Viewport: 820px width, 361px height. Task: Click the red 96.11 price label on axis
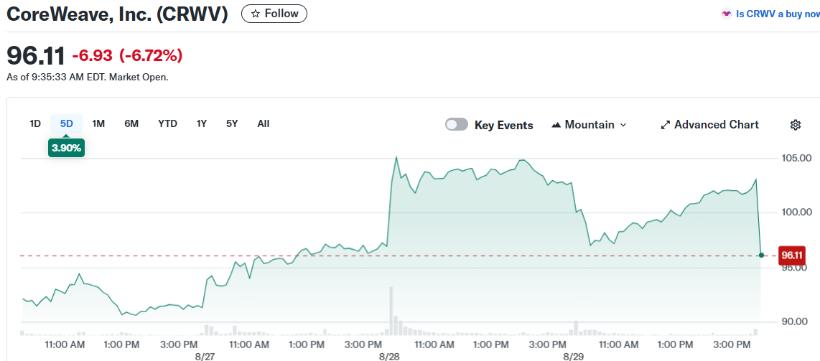tap(791, 255)
